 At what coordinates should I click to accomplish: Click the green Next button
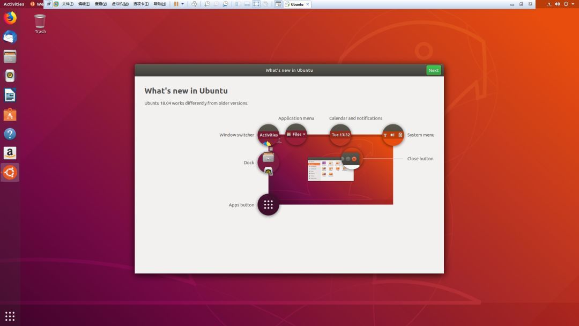point(433,70)
